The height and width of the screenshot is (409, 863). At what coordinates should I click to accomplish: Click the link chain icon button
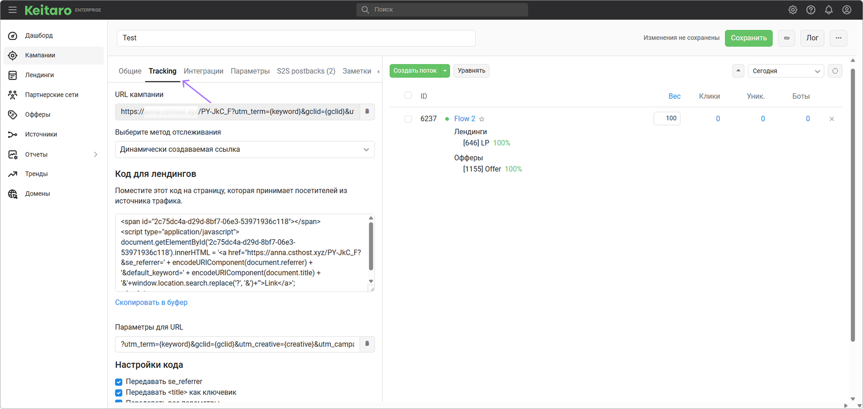pos(787,38)
